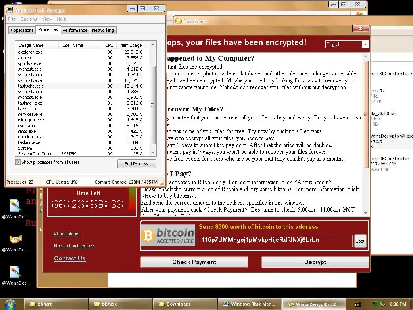This screenshot has width=413, height=310.
Task: Open the Help menu in Task Manager
Action: [62, 19]
